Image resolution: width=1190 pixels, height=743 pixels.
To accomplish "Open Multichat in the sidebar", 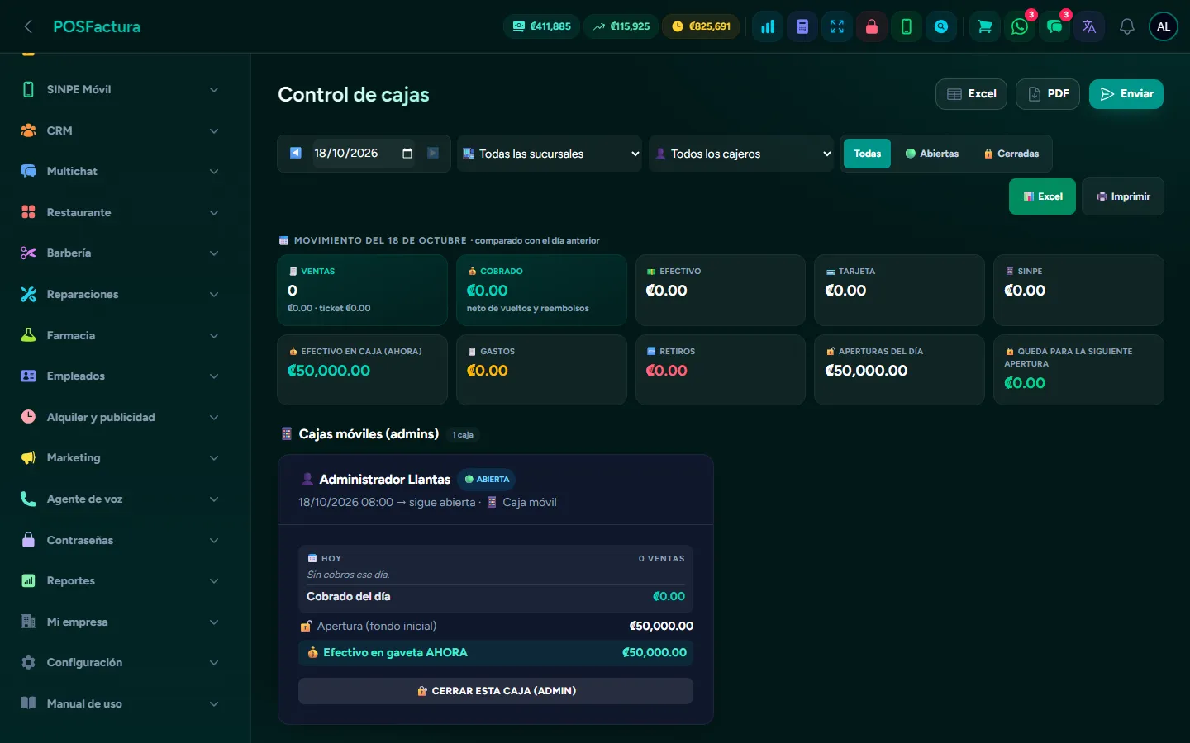I will [121, 171].
